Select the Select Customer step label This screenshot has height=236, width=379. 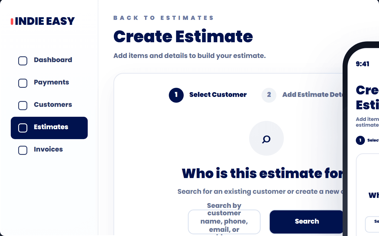[218, 95]
